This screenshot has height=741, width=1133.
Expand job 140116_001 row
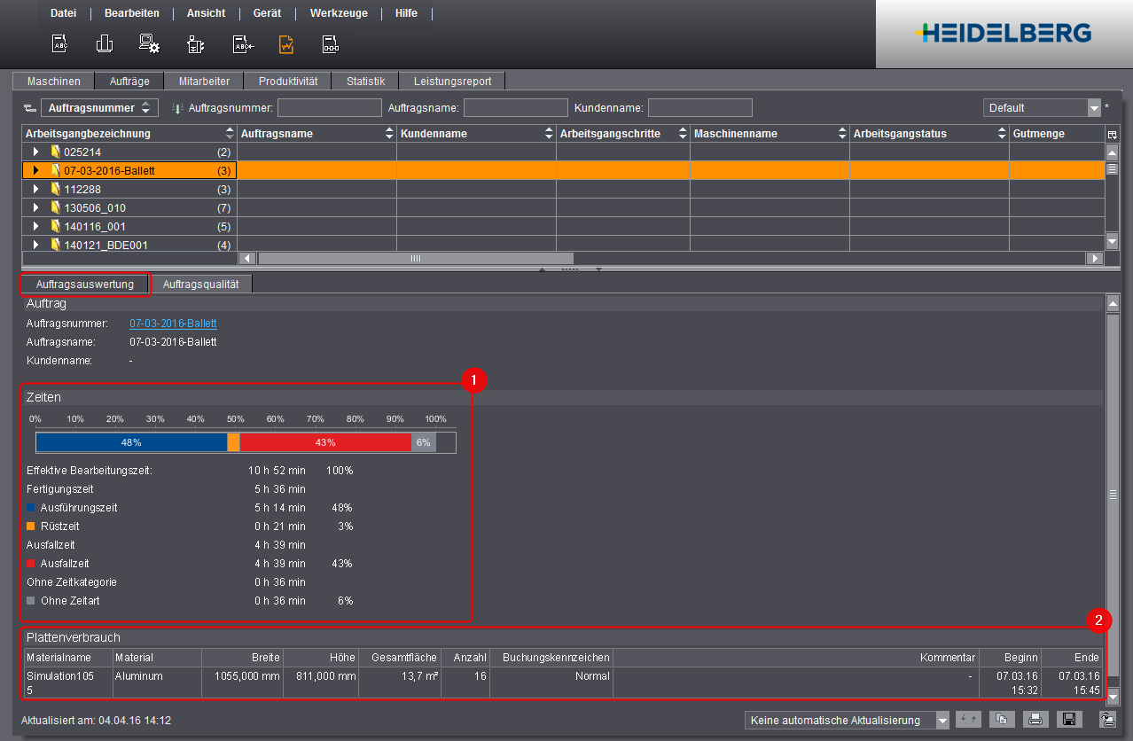(x=36, y=226)
